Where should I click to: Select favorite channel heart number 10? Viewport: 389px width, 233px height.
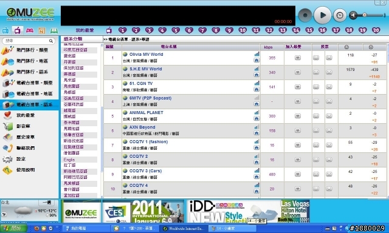click(243, 30)
